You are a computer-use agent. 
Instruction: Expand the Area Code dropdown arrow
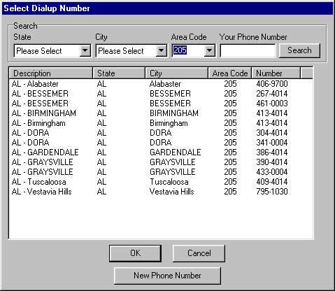[209, 50]
